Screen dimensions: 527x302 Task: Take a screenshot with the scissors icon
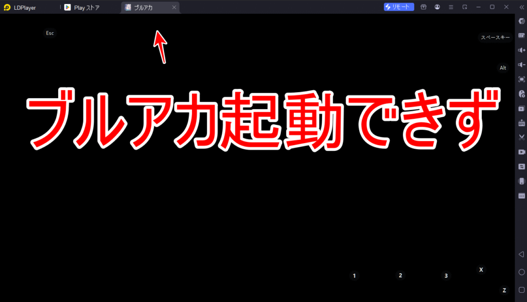pos(522,137)
